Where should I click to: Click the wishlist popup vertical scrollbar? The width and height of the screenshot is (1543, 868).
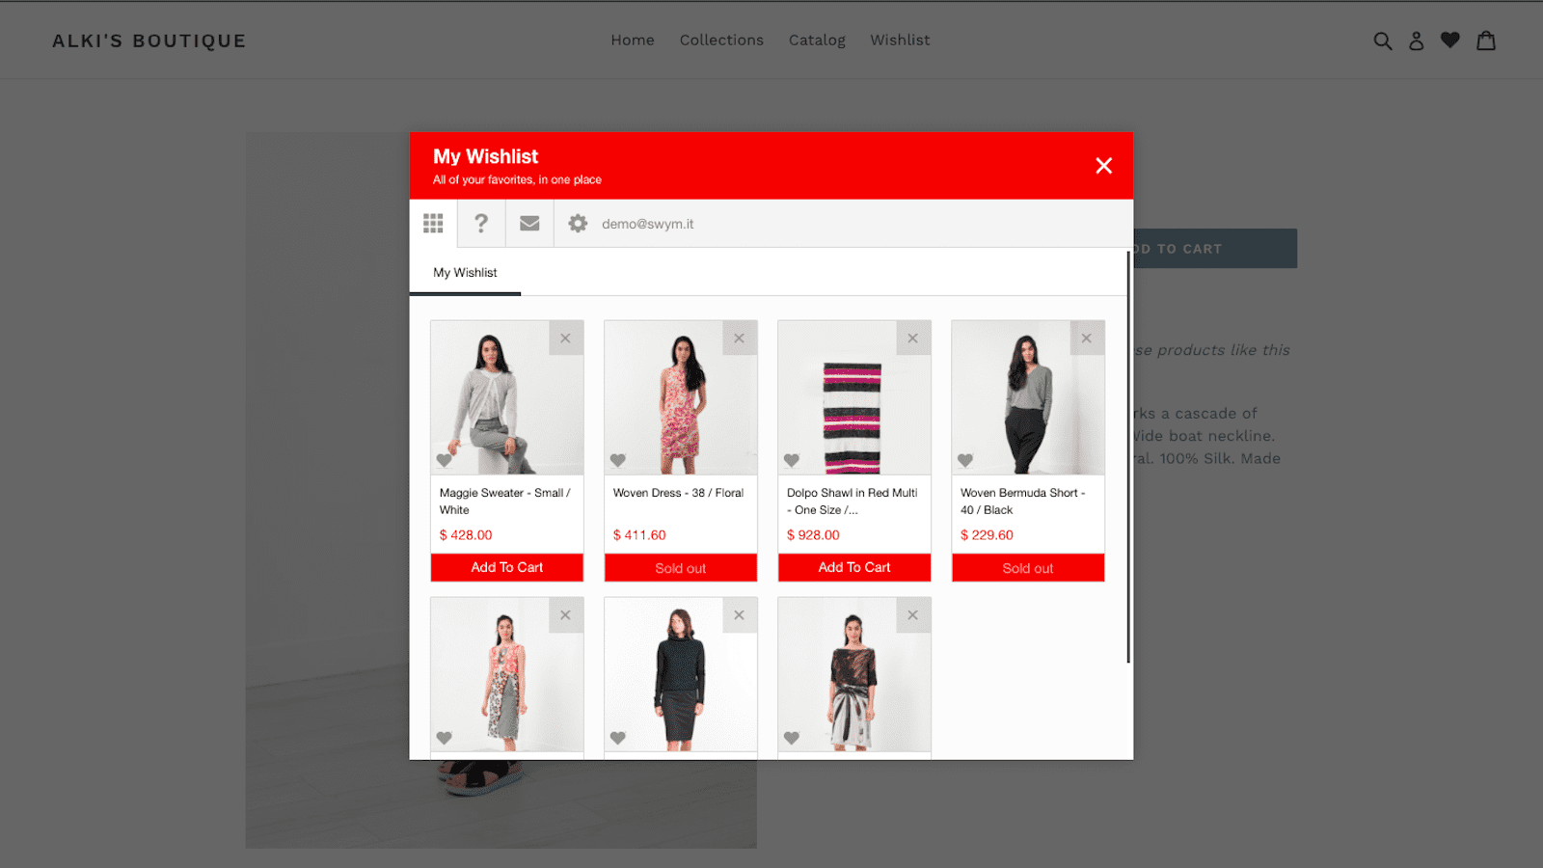pyautogui.click(x=1128, y=457)
